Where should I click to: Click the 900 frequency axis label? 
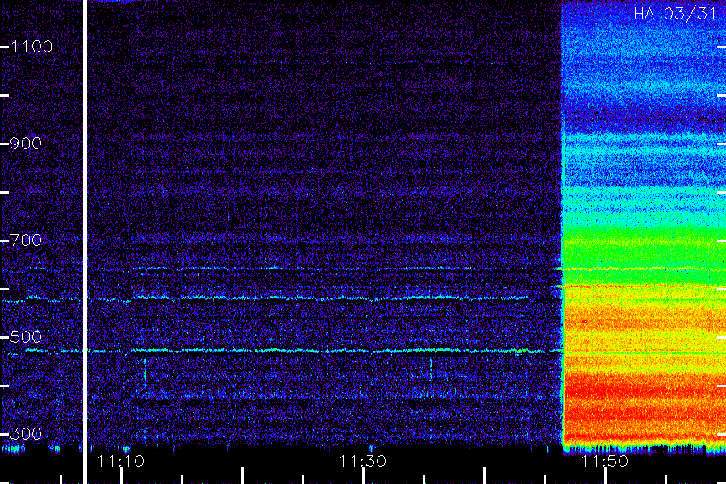(x=26, y=144)
